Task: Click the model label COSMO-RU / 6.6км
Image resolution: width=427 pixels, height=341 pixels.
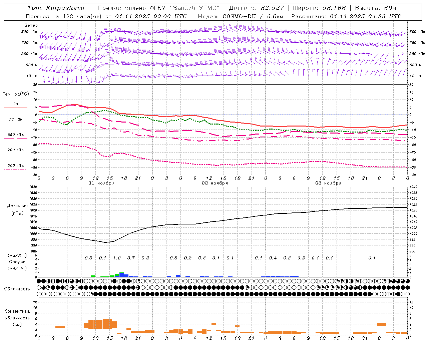Action: tap(253, 16)
